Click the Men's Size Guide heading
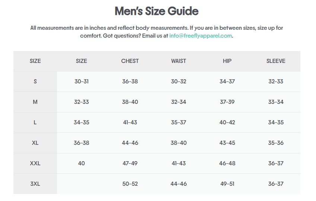The width and height of the screenshot is (316, 201). (x=157, y=11)
